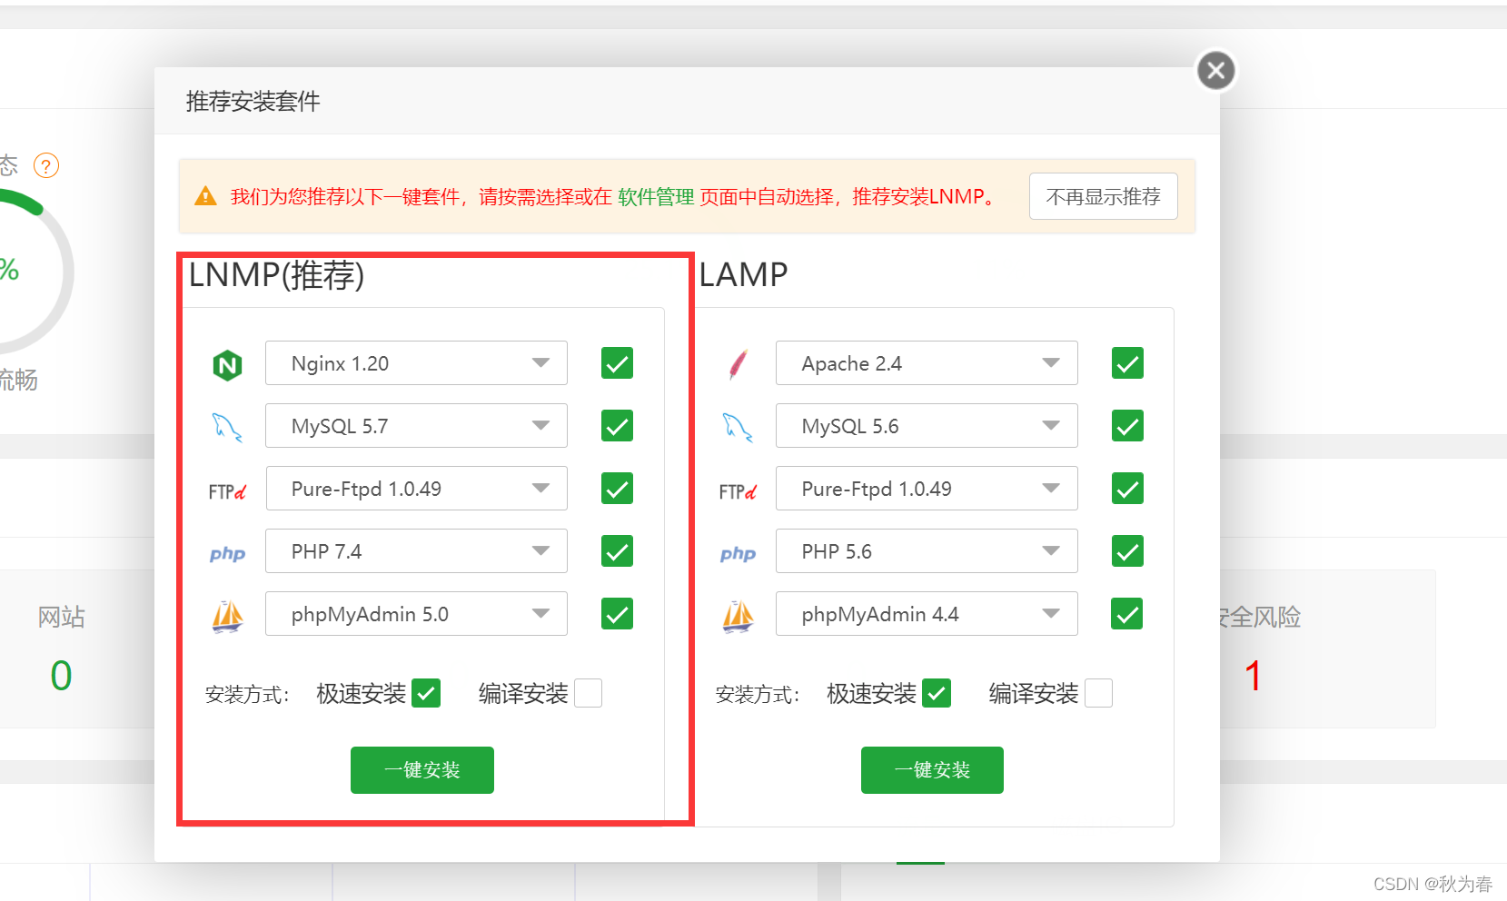The image size is (1507, 901).
Task: Open the Apache 2.4 version dropdown
Action: [927, 363]
